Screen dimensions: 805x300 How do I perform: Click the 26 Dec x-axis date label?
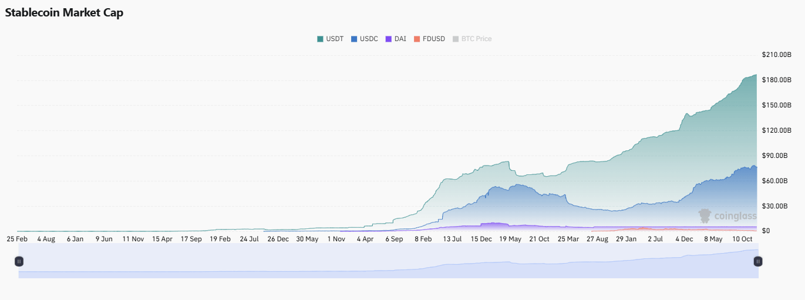[278, 239]
